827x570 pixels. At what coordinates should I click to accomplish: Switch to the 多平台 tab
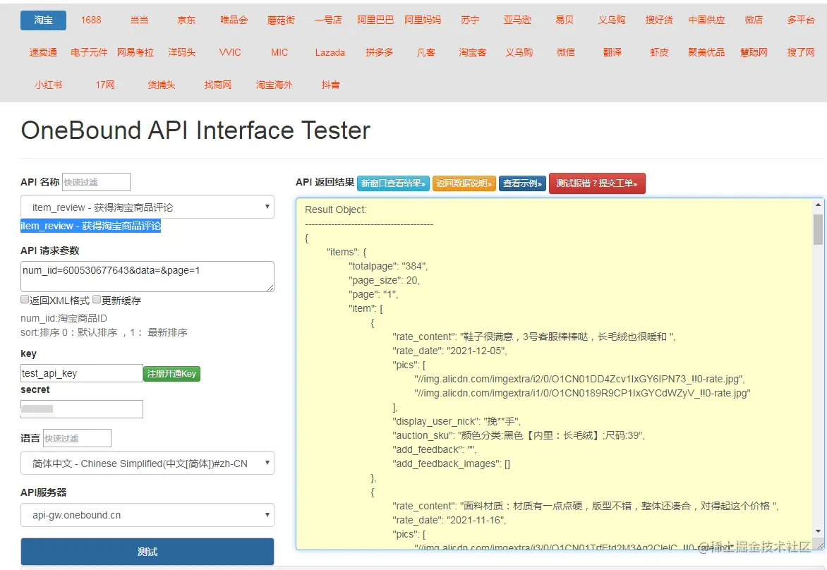click(x=801, y=20)
